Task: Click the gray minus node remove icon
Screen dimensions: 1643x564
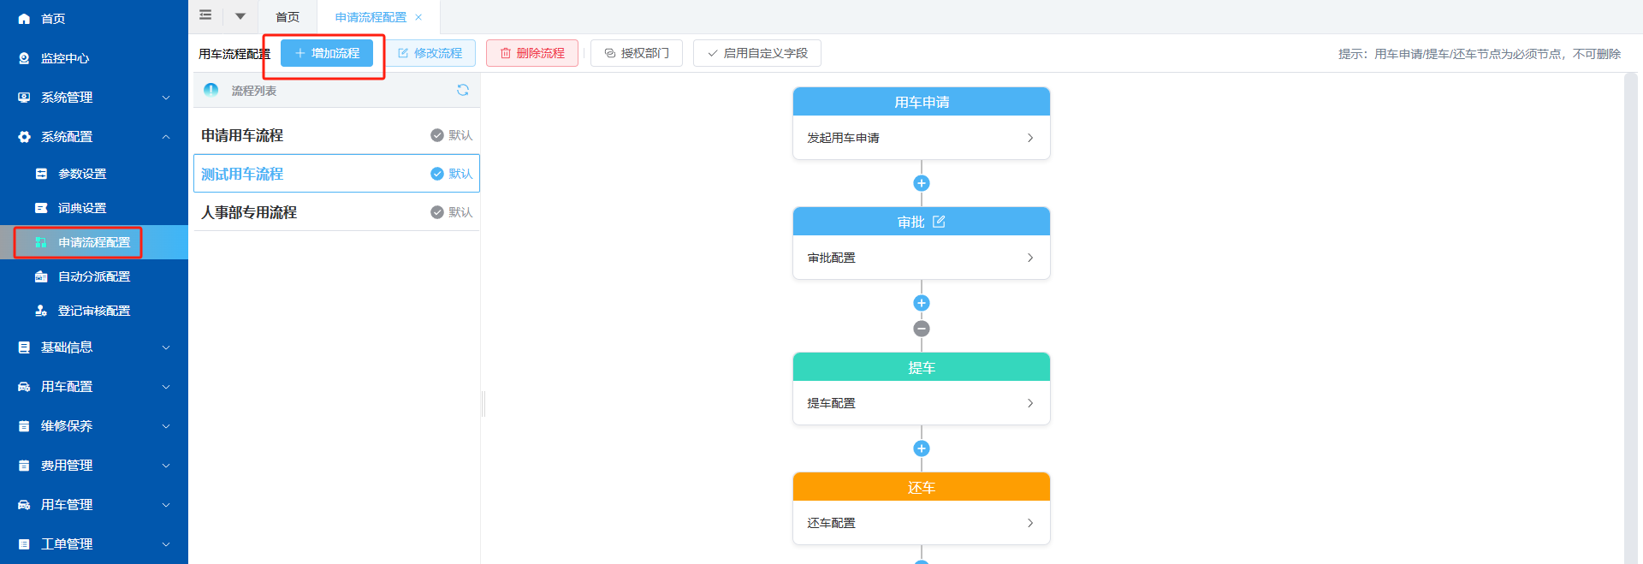Action: 922,329
